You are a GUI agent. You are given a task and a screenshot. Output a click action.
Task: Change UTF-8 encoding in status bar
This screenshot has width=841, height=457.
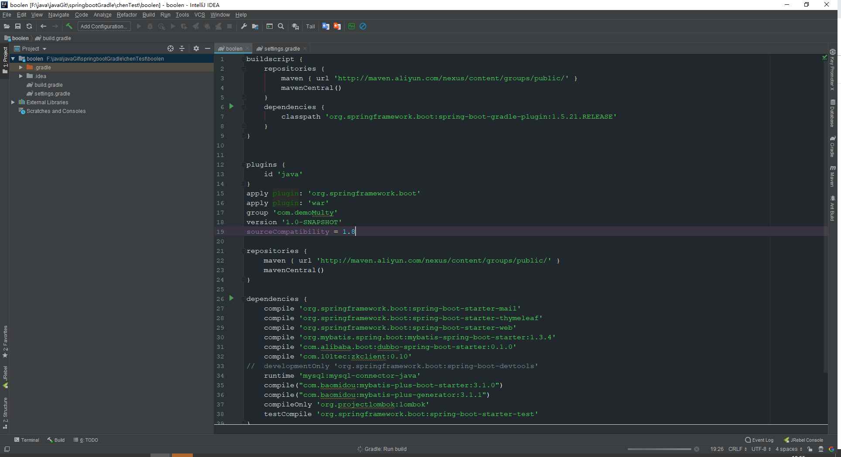pyautogui.click(x=761, y=449)
